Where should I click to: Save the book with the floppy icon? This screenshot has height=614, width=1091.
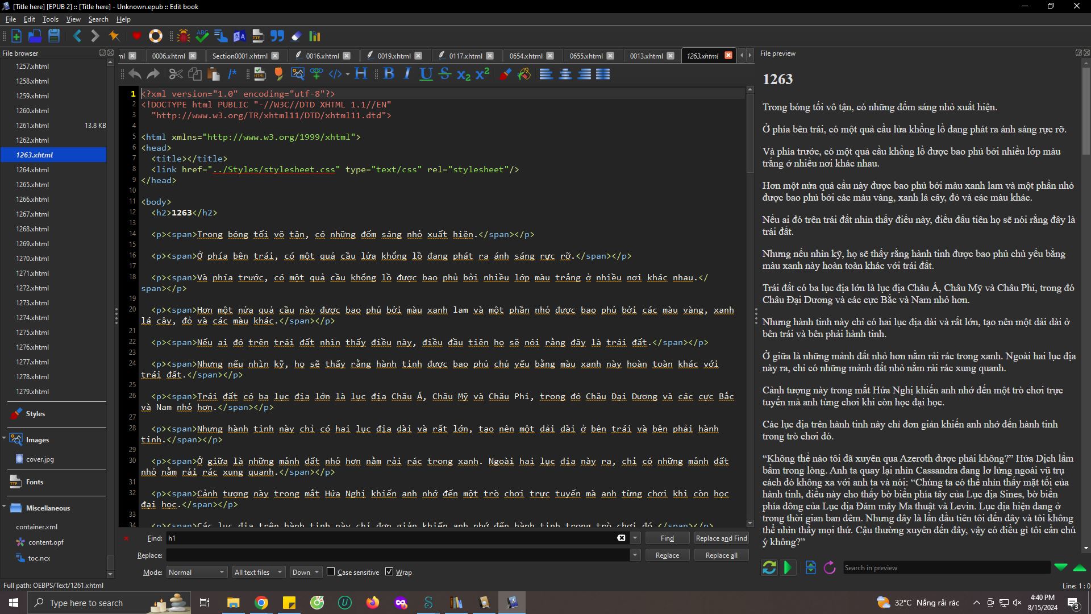tap(54, 36)
